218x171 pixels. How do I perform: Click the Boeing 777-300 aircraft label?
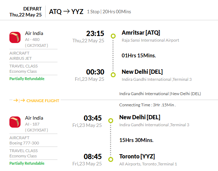(x=24, y=143)
